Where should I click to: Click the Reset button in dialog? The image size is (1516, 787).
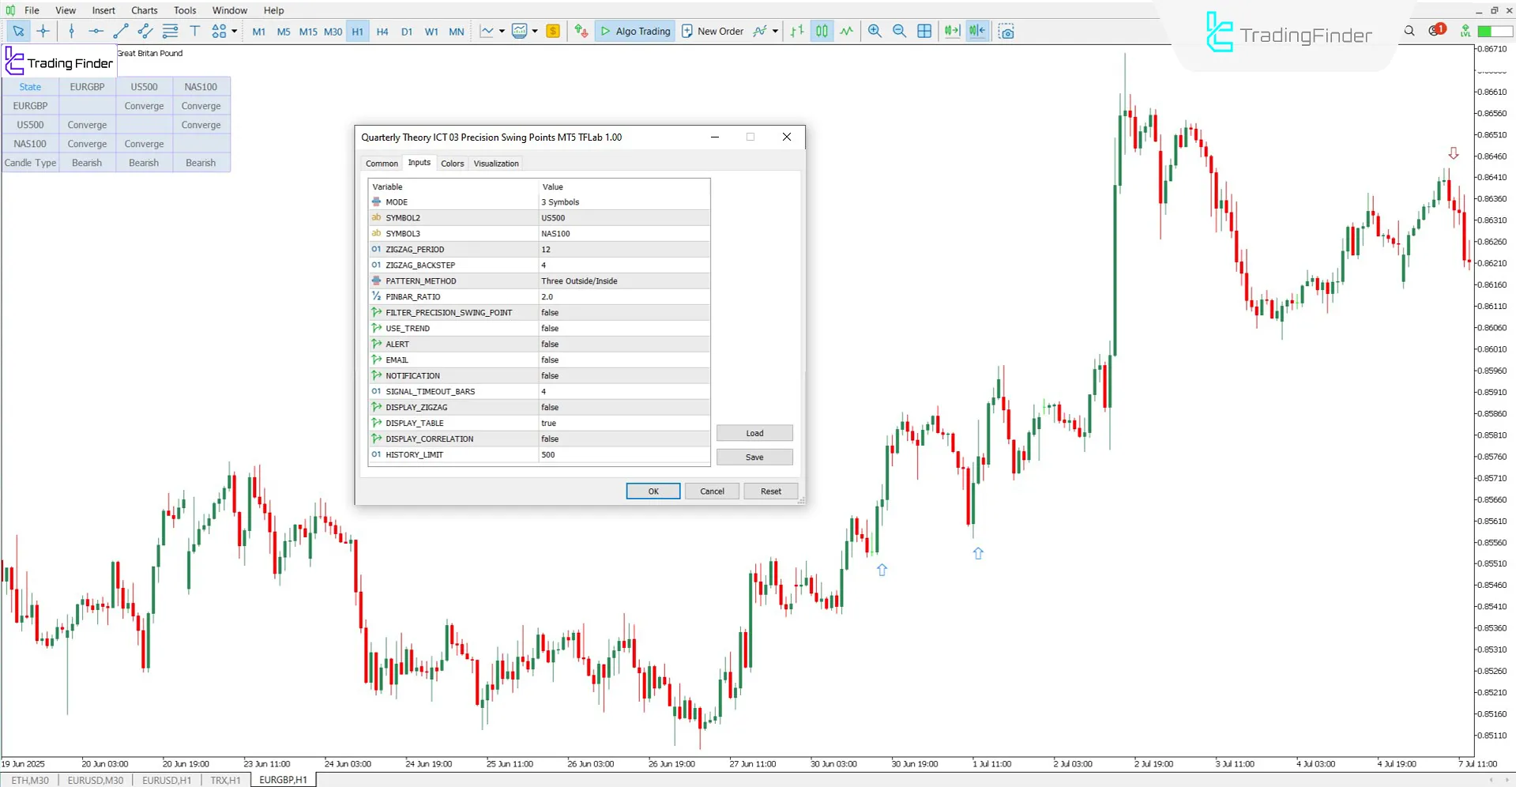point(770,491)
